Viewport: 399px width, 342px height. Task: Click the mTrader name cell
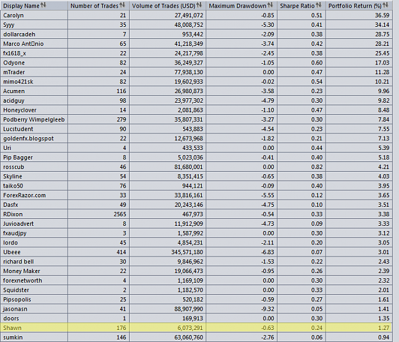[34, 72]
